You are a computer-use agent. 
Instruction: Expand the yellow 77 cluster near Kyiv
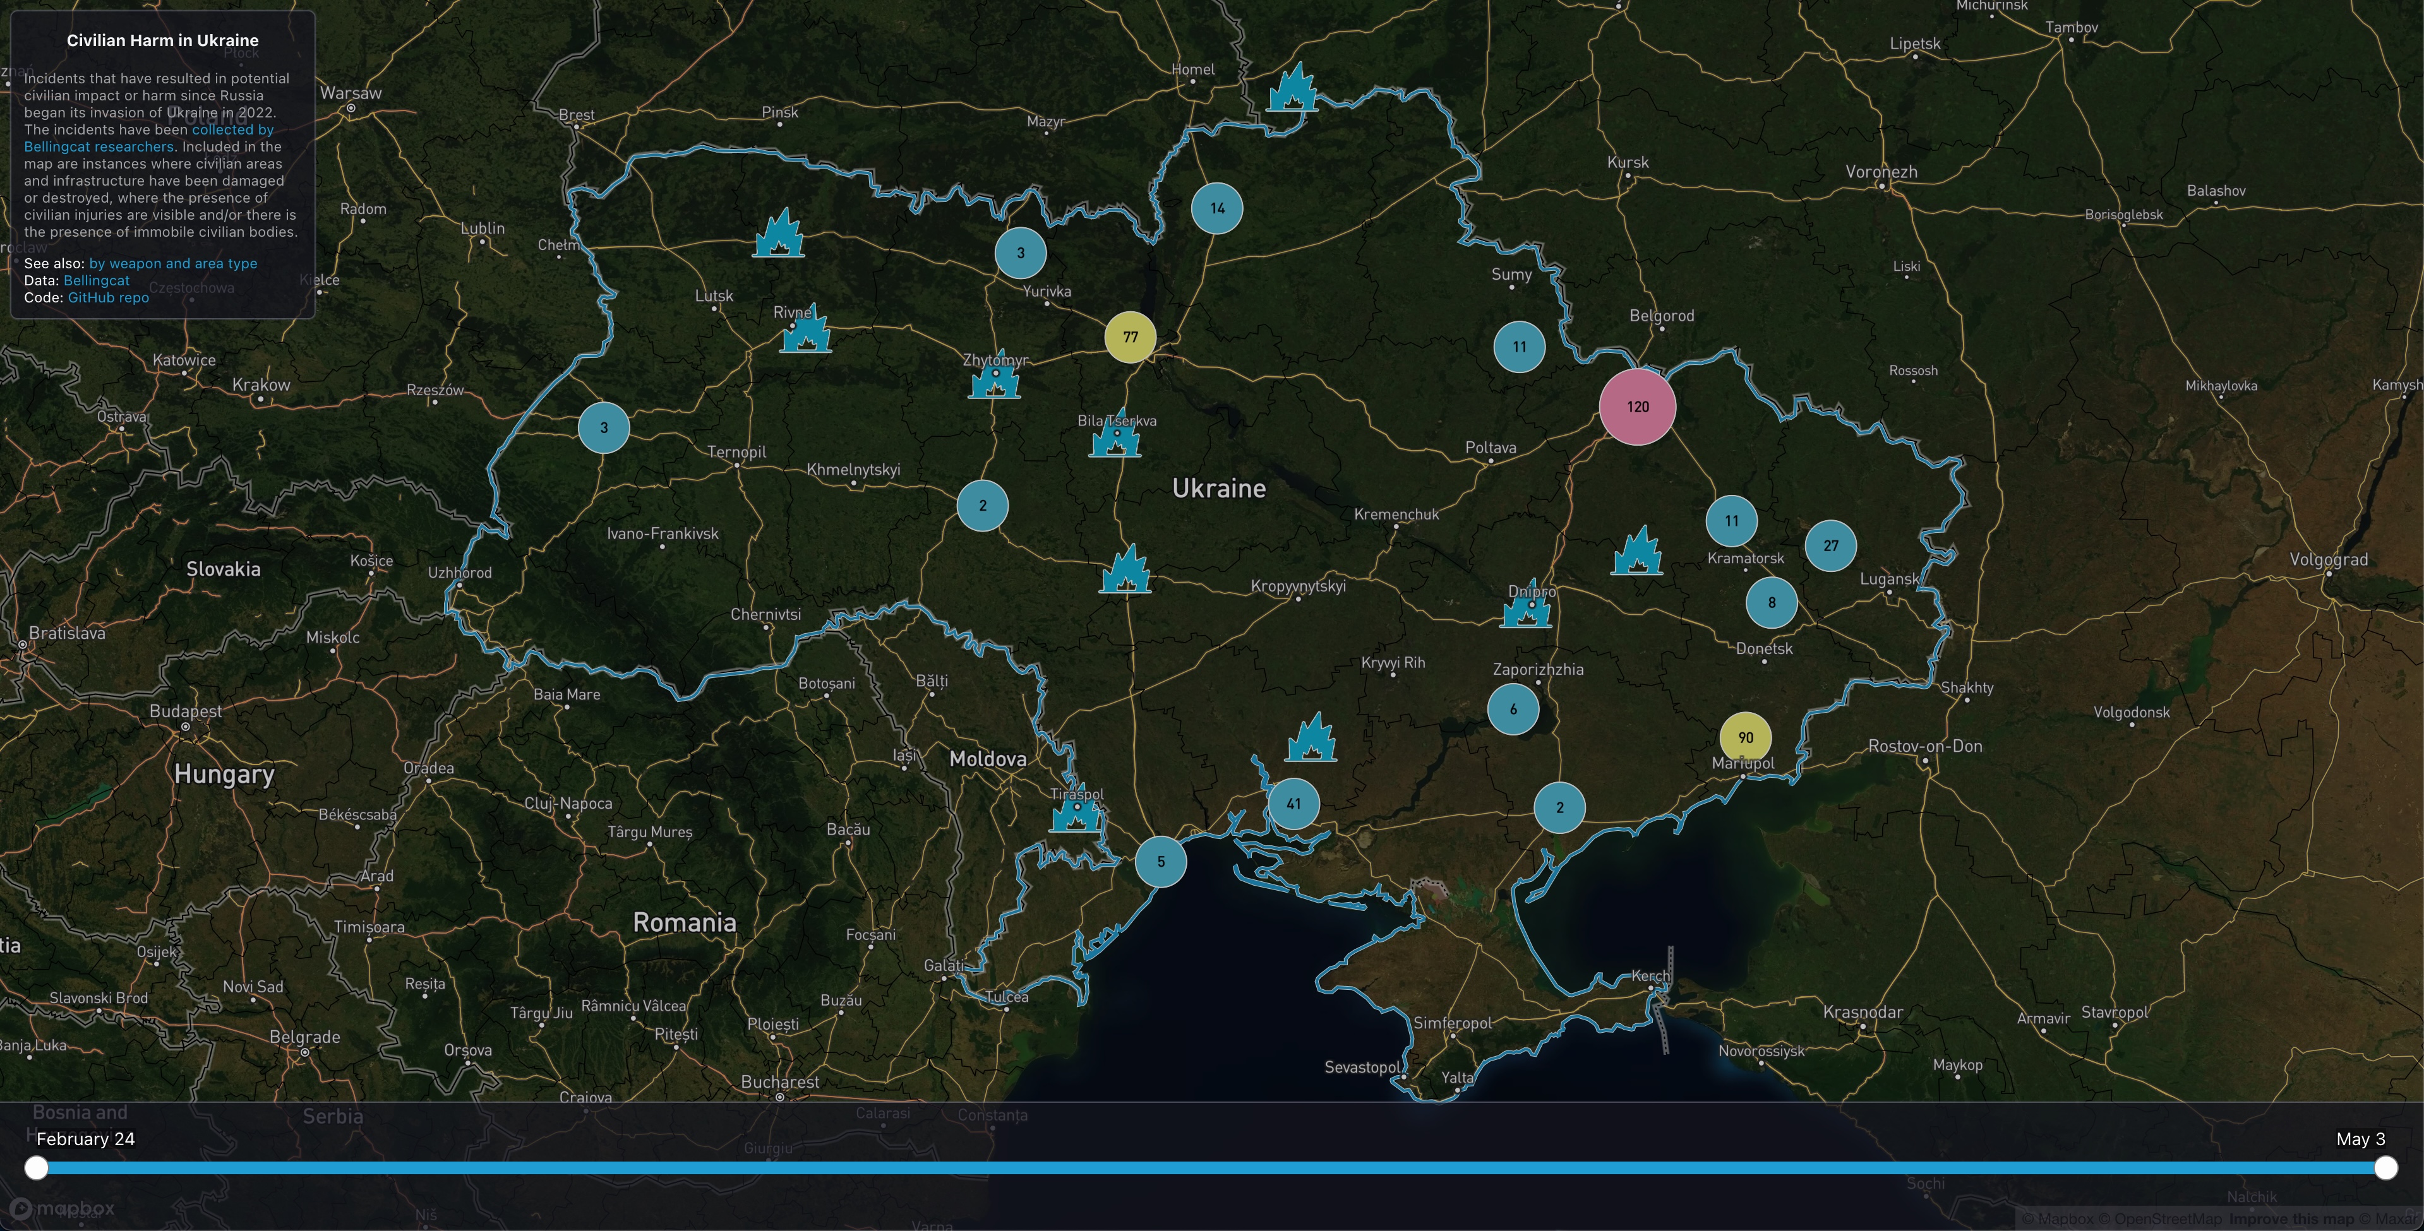coord(1130,336)
